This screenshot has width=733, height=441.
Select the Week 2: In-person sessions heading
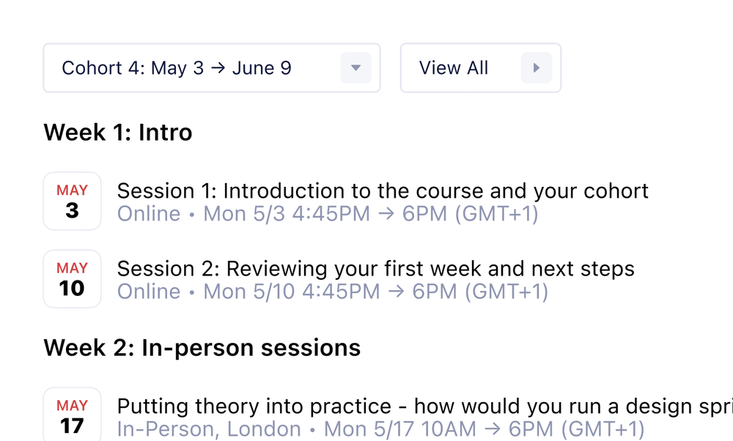click(x=202, y=347)
